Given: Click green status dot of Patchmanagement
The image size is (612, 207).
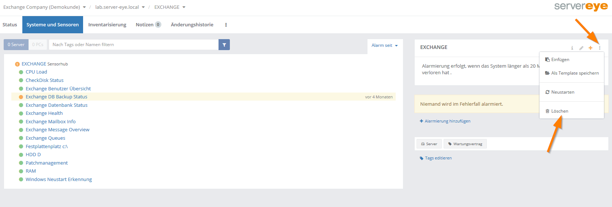Looking at the screenshot, I should (x=21, y=163).
